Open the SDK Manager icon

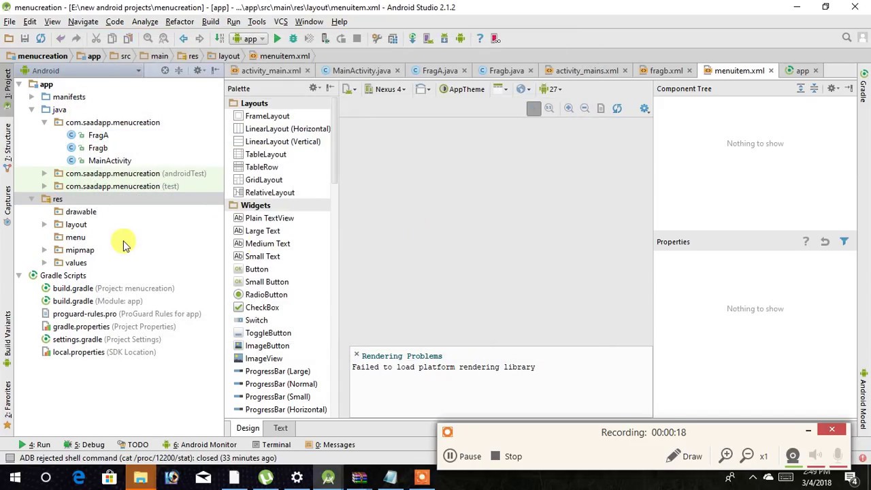click(444, 38)
